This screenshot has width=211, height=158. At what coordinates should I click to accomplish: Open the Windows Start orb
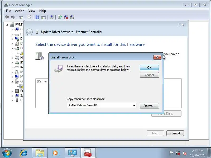[x=7, y=153]
